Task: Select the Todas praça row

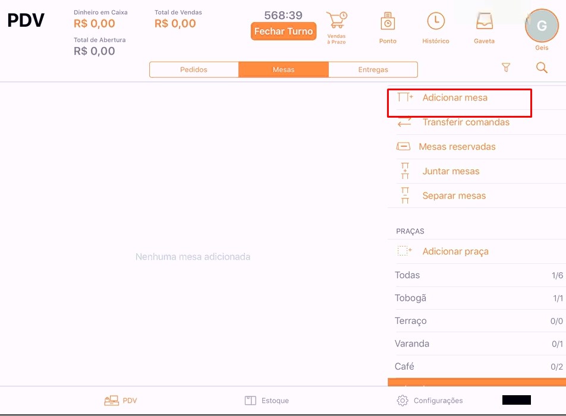Action: point(477,275)
